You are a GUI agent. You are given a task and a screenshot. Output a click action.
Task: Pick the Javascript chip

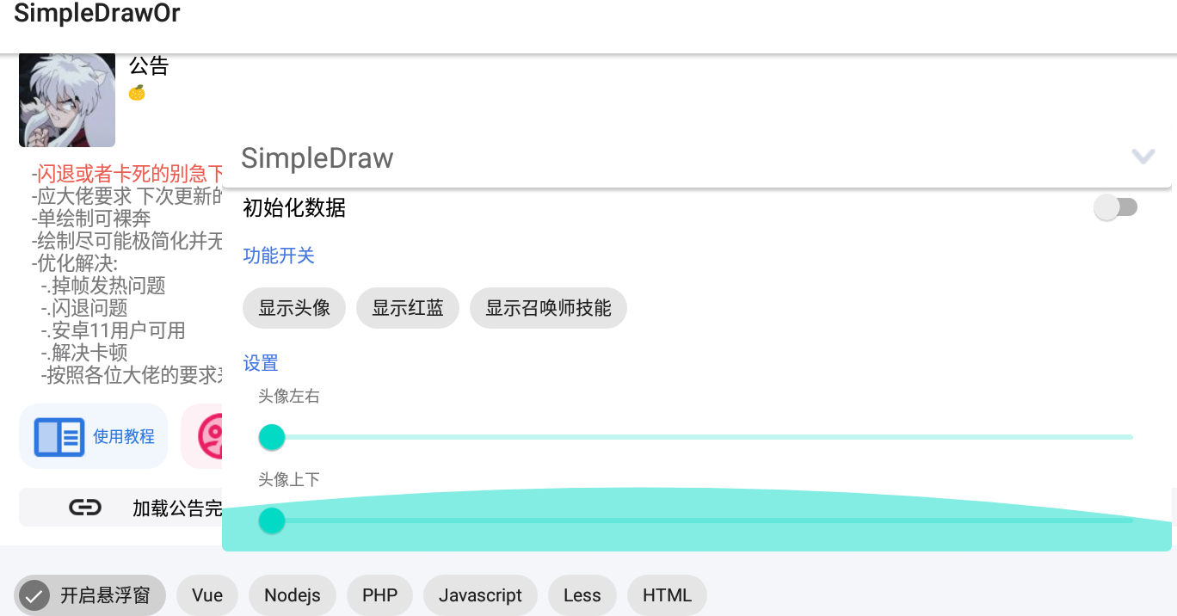[x=480, y=595]
